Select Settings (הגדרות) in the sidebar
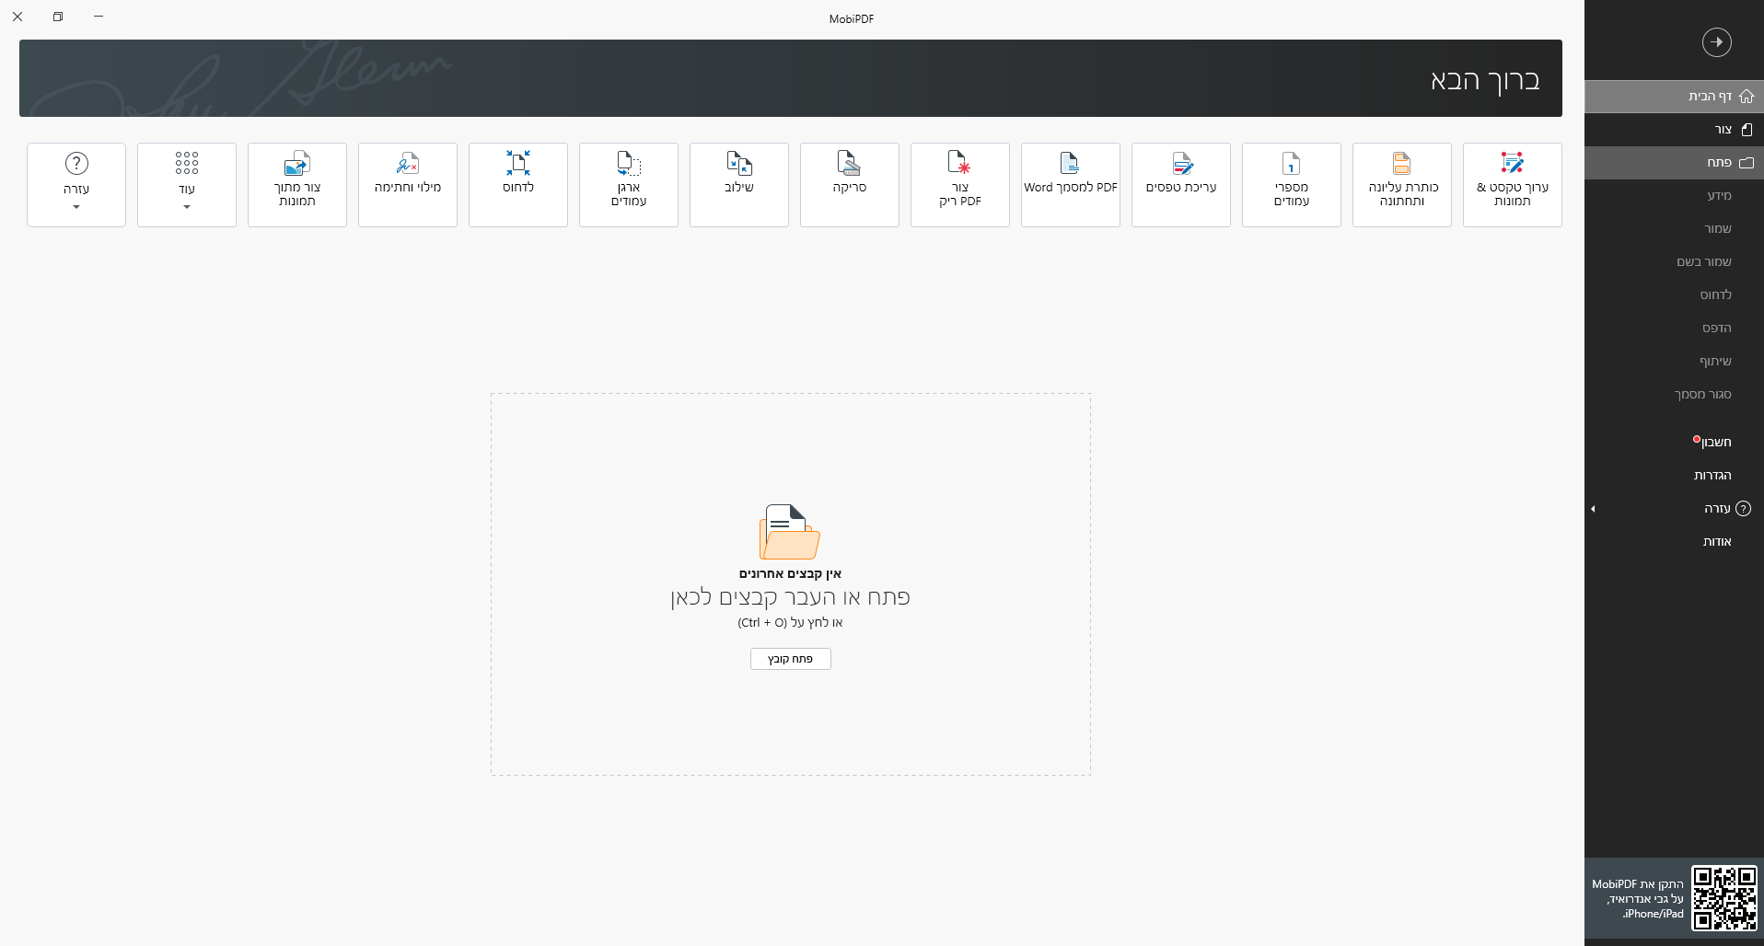1764x946 pixels. (x=1712, y=476)
